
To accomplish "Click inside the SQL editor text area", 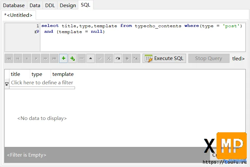I will click(x=143, y=42).
